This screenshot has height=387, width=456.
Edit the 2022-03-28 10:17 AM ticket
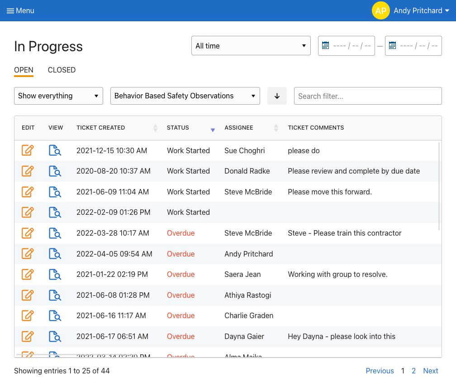(28, 233)
